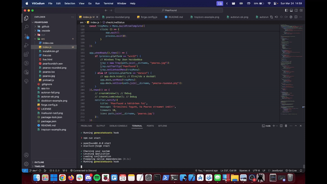Go forward with the navigation arrow
Viewport: 327px width, 184px height.
coord(111,10)
